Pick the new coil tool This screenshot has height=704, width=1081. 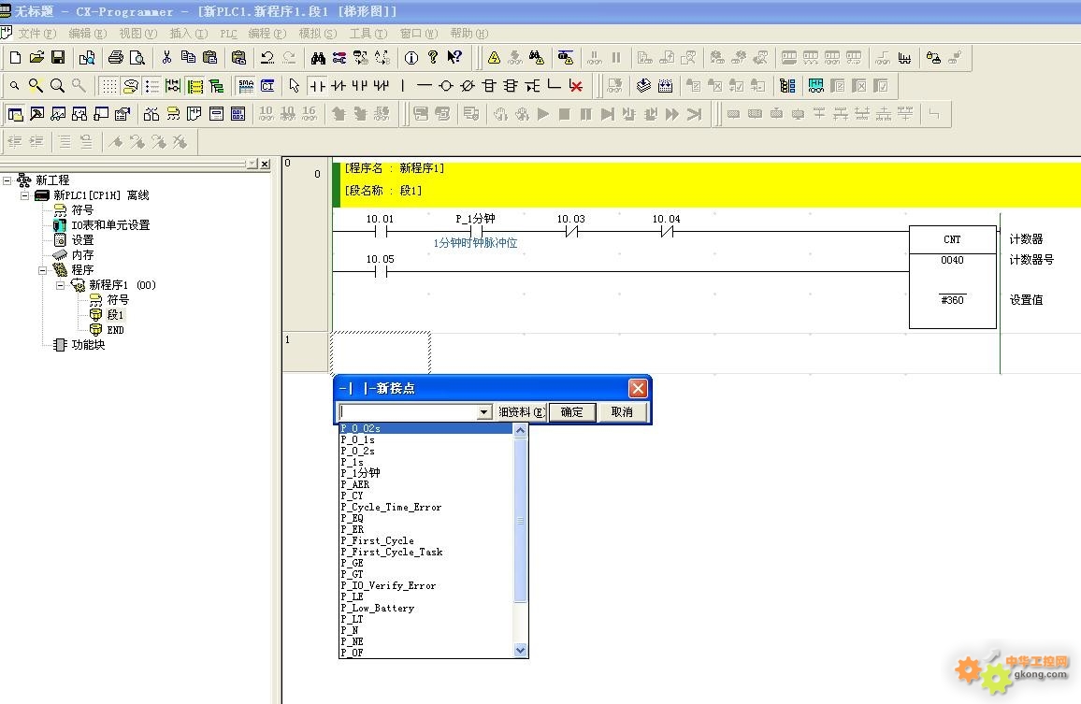[x=445, y=85]
